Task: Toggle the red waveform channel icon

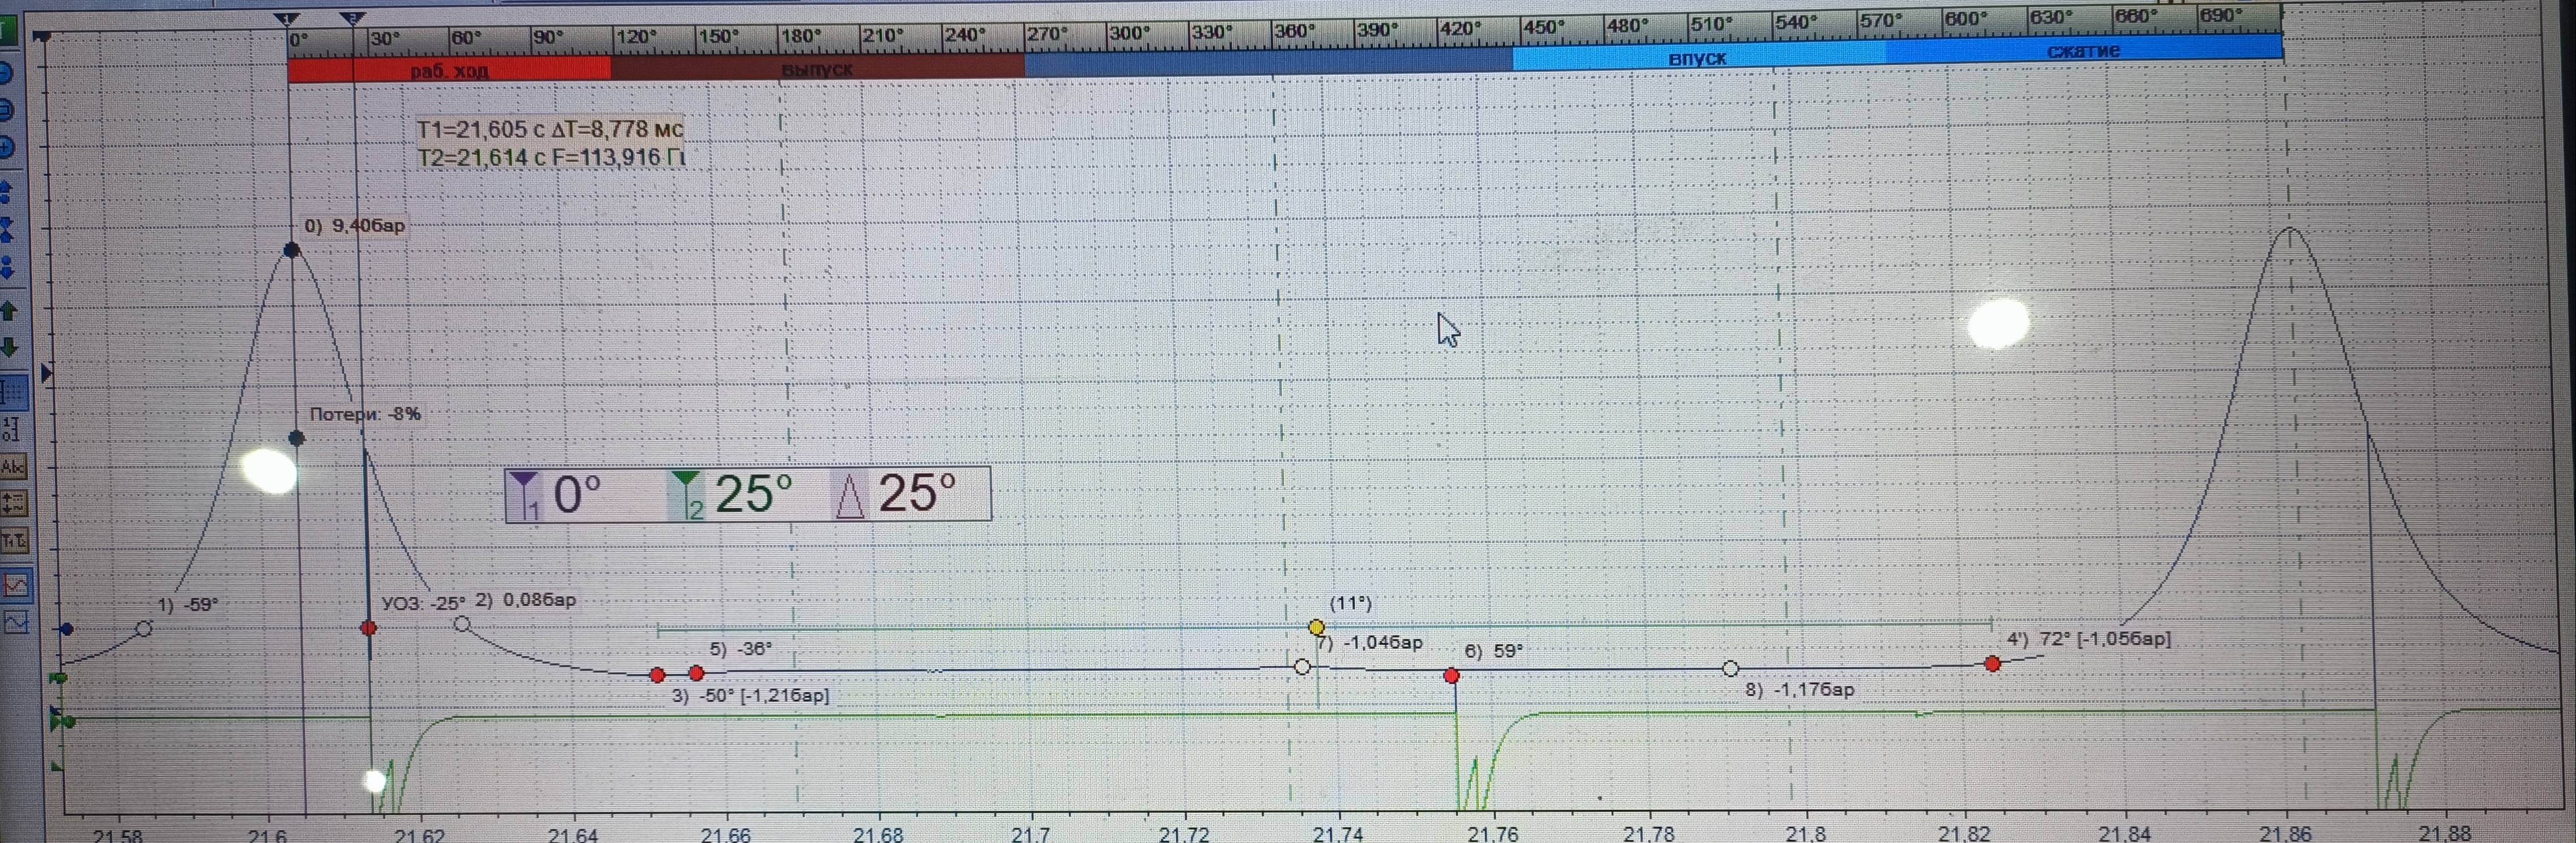Action: [16, 585]
